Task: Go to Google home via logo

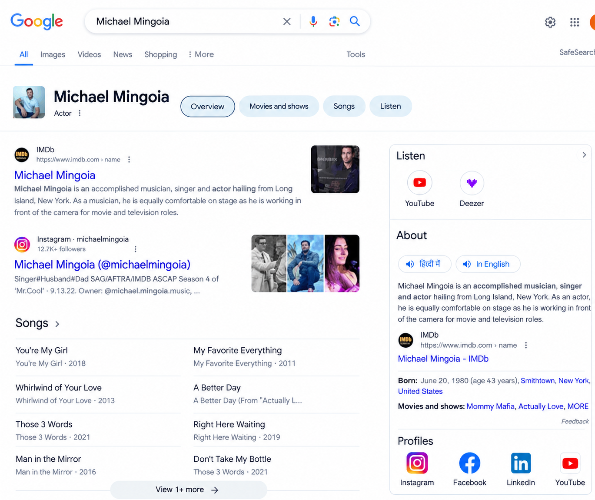Action: [x=37, y=21]
